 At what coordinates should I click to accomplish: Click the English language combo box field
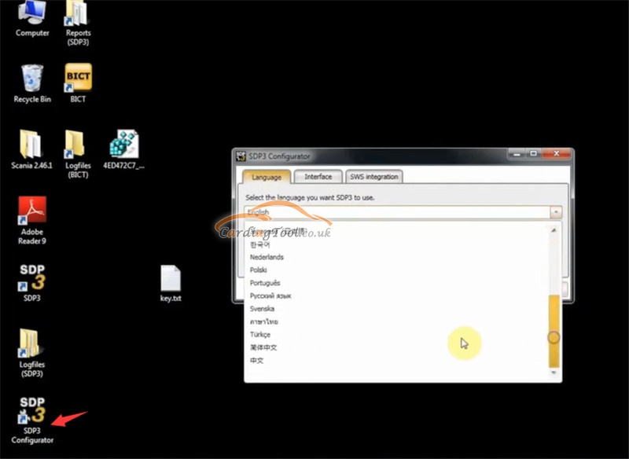pos(397,212)
